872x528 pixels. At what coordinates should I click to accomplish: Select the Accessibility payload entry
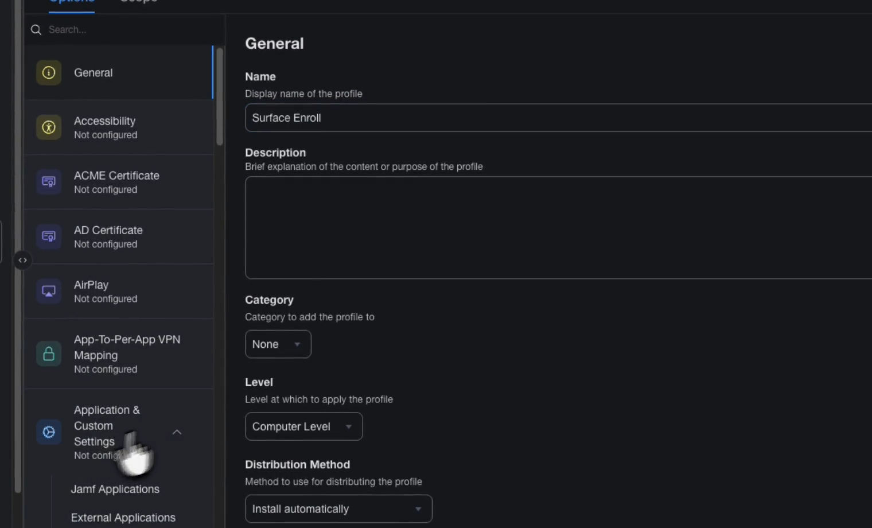[119, 127]
